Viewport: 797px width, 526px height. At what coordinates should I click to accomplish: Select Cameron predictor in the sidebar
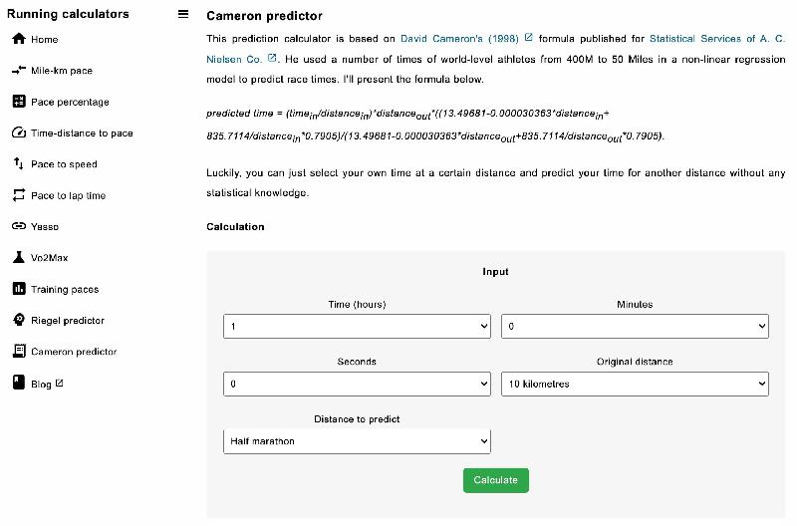pyautogui.click(x=74, y=352)
